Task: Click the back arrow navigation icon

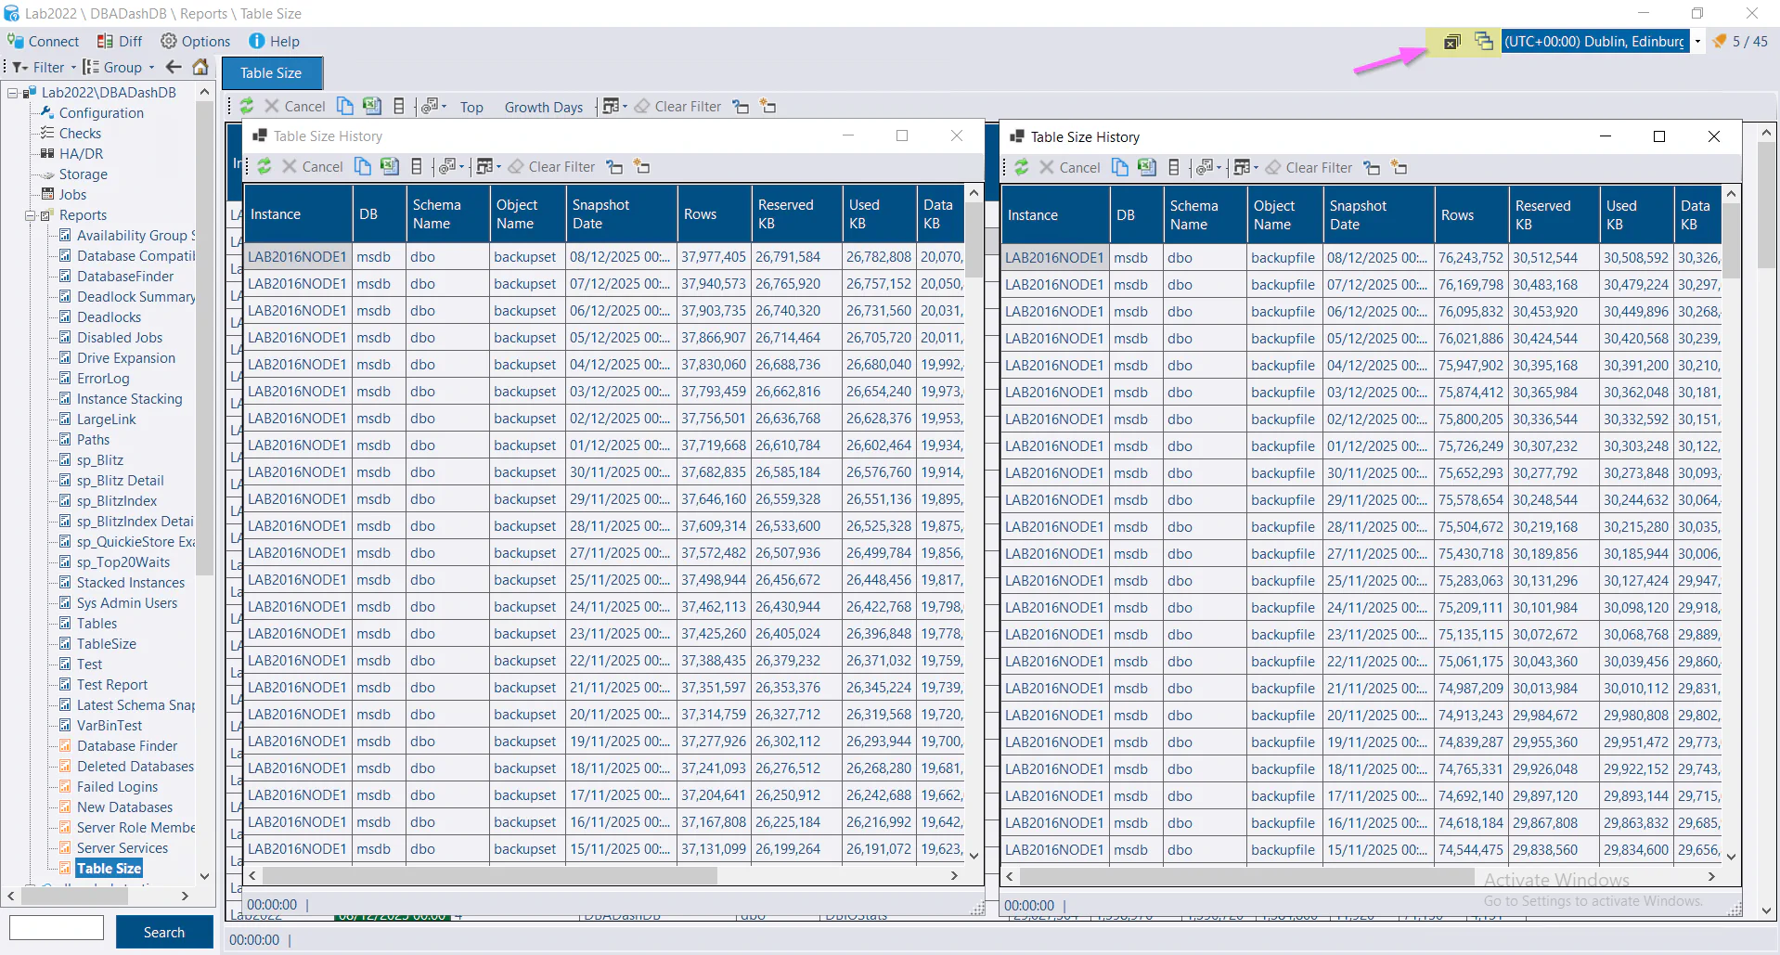Action: pyautogui.click(x=173, y=67)
